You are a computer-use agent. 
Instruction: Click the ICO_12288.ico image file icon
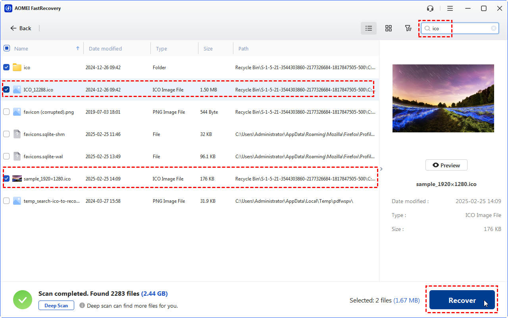coord(17,89)
